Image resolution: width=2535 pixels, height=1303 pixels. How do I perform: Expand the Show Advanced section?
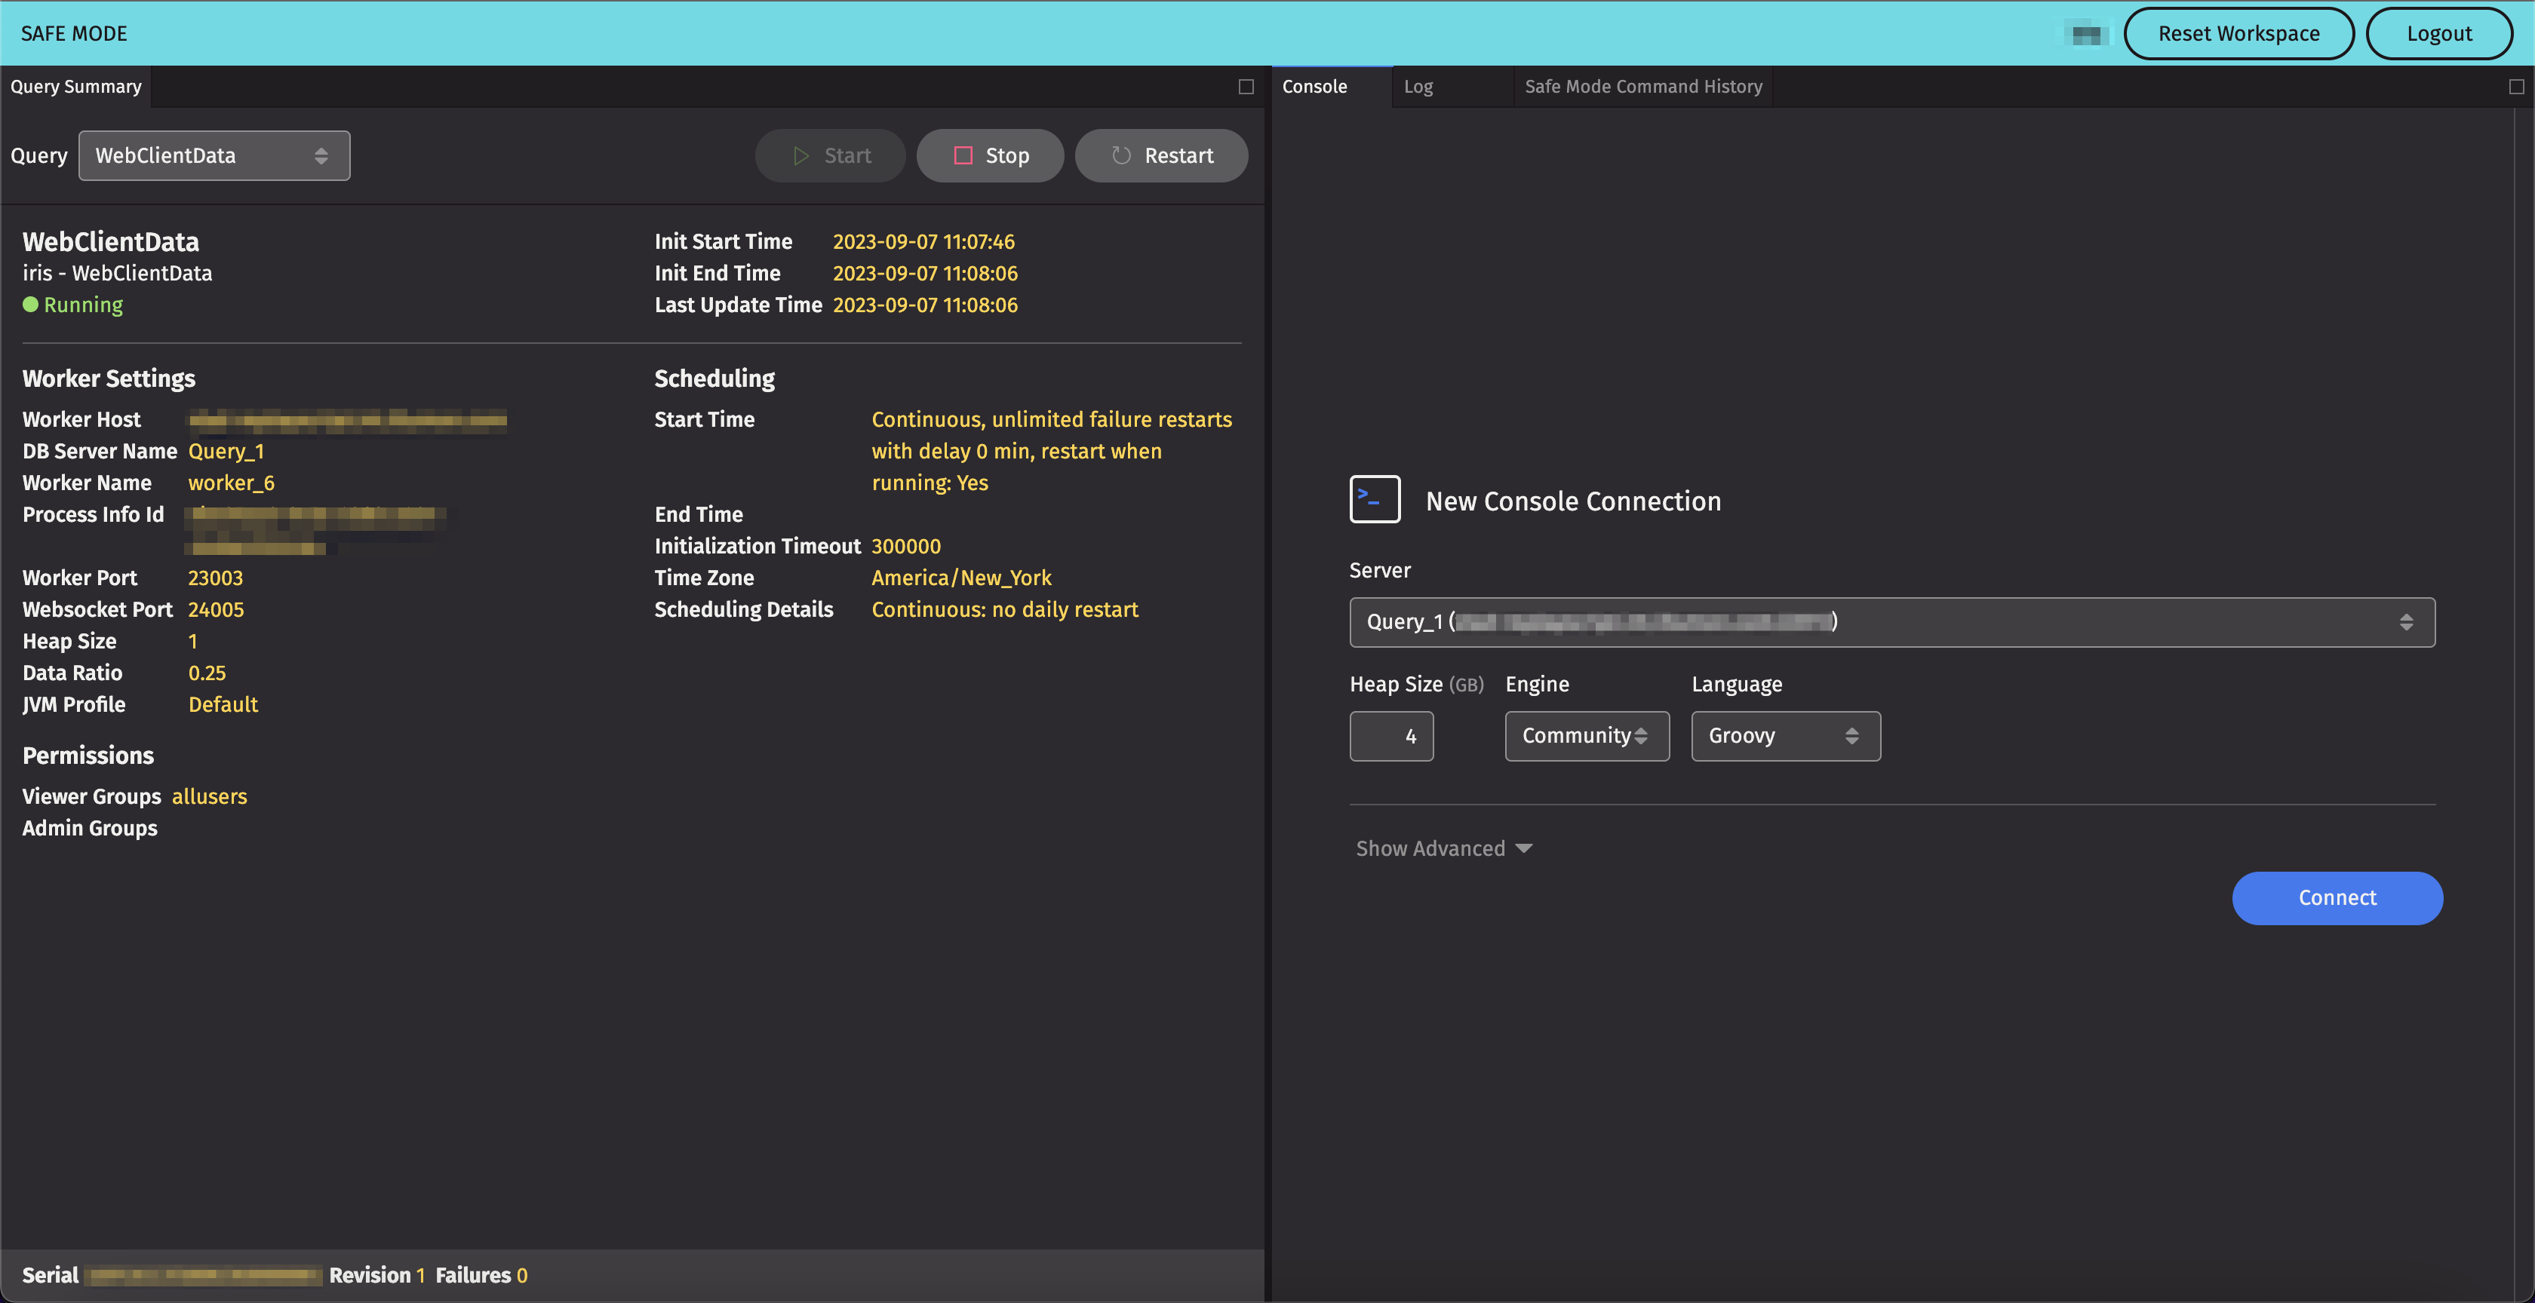pos(1443,848)
